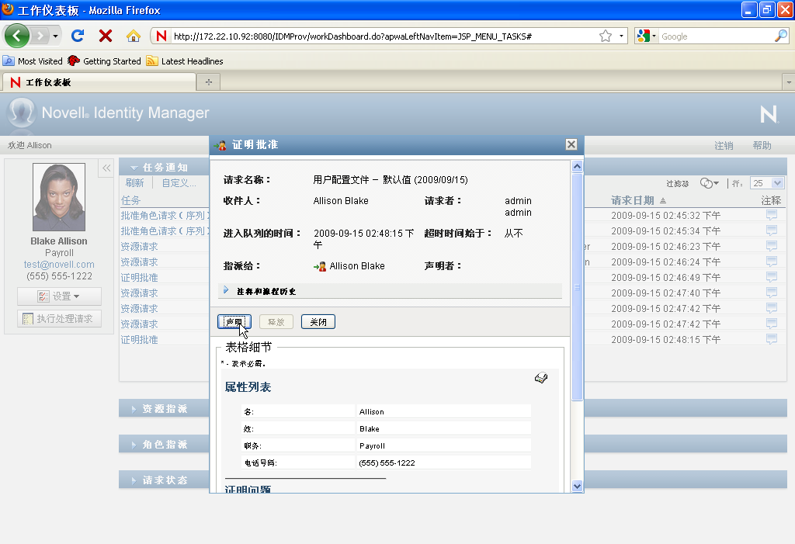
Task: Click the comment icon for 02:46:49 row
Action: point(772,277)
